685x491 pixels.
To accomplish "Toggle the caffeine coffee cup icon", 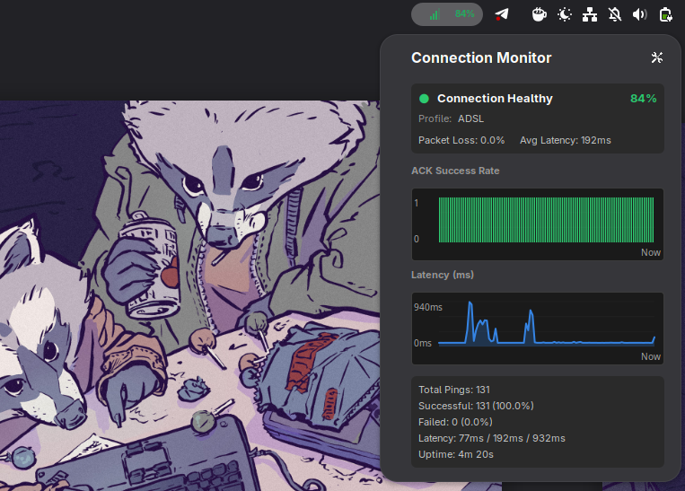I will tap(539, 14).
